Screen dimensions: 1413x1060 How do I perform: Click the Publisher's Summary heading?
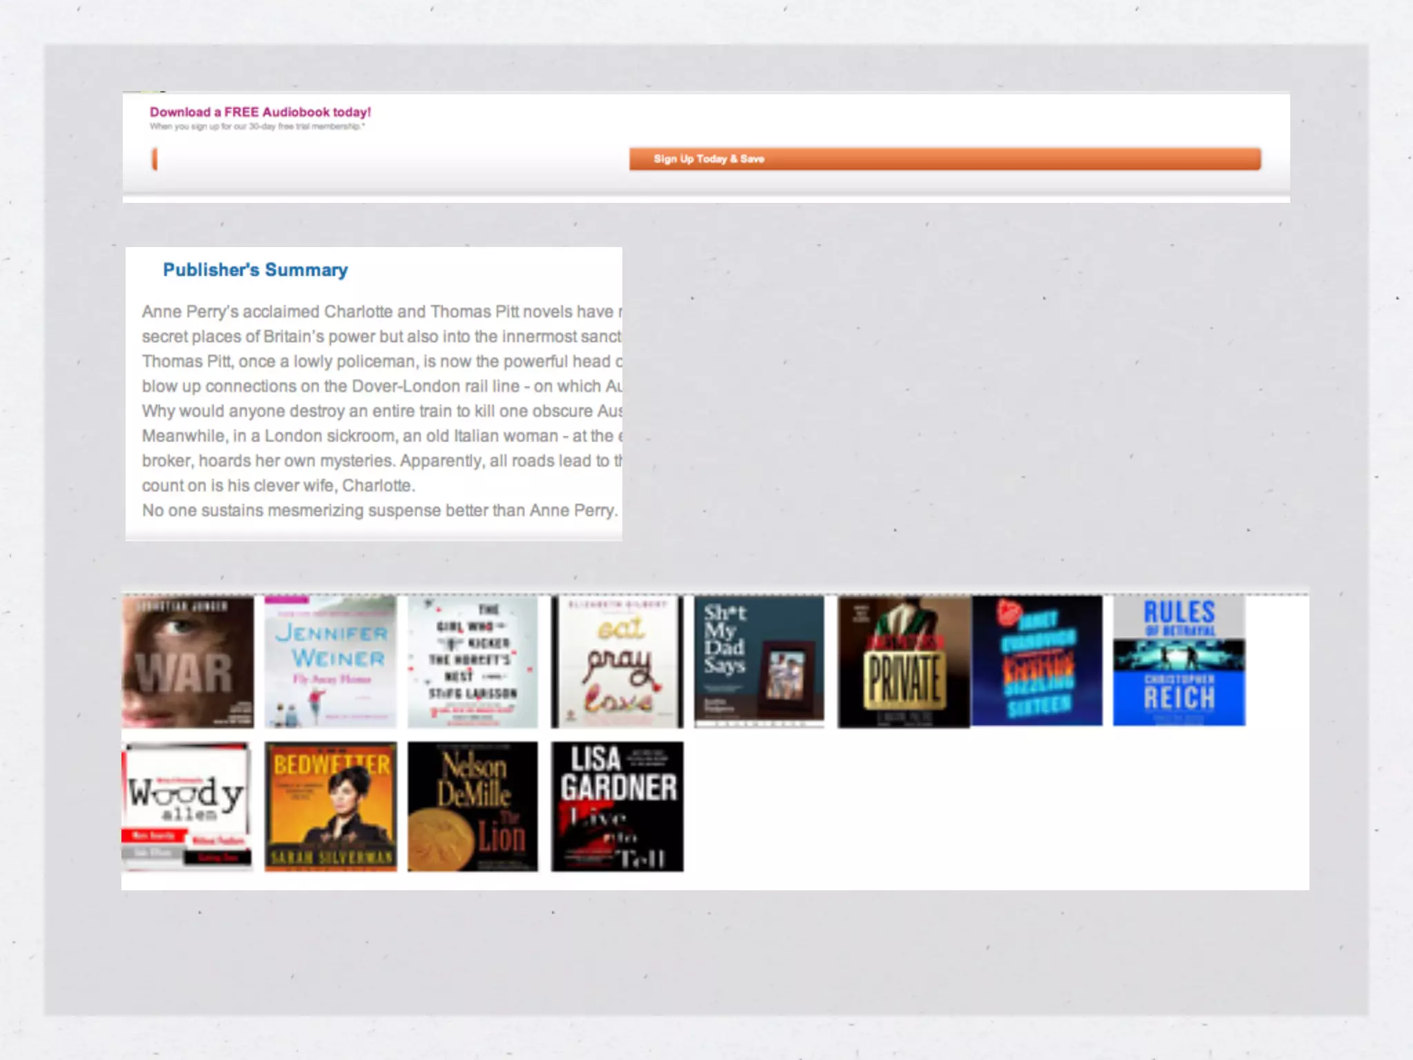(x=255, y=270)
